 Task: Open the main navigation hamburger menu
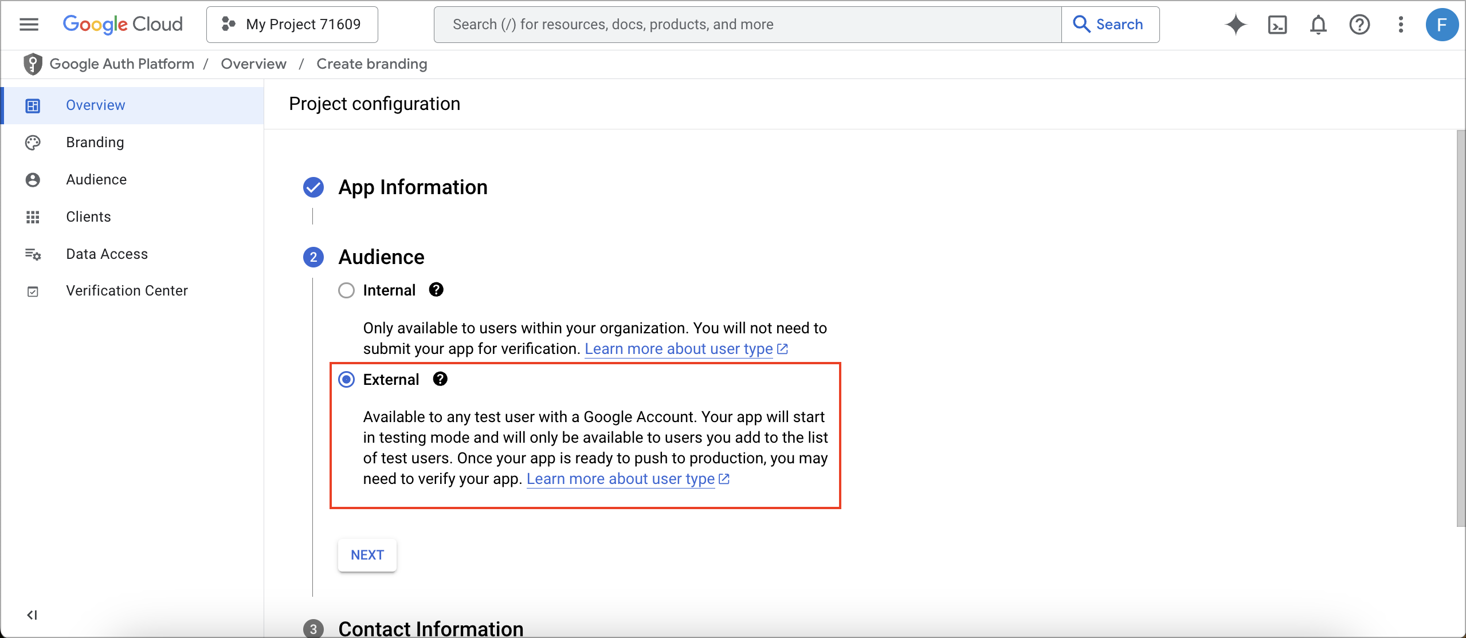pyautogui.click(x=29, y=24)
